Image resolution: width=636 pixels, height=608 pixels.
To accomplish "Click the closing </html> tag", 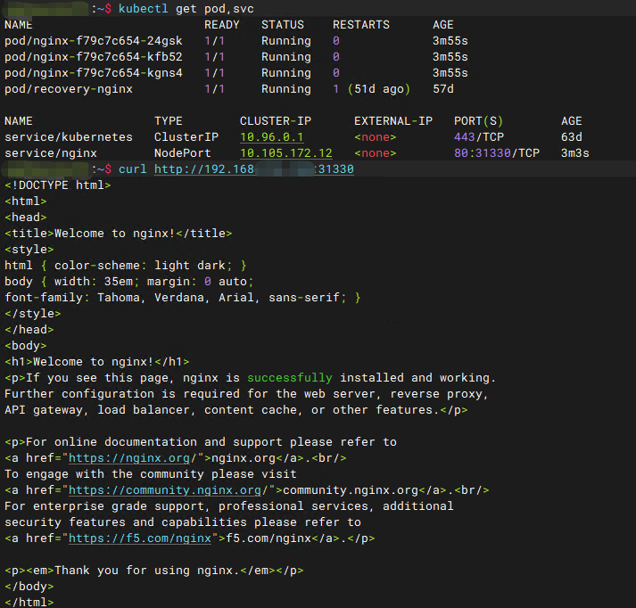I will [29, 603].
